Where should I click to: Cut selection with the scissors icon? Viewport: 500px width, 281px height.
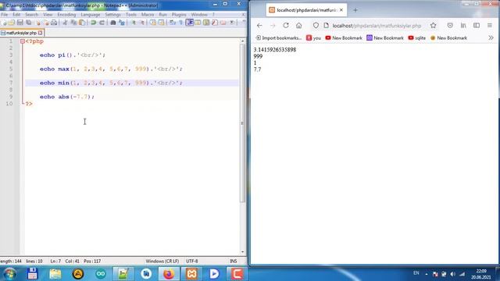(x=65, y=23)
